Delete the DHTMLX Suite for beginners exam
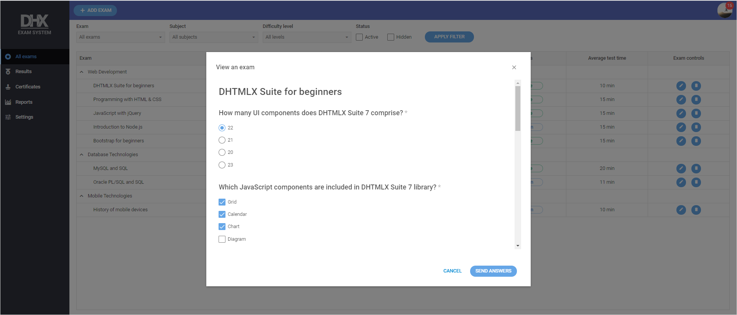The height and width of the screenshot is (315, 737). (x=696, y=86)
